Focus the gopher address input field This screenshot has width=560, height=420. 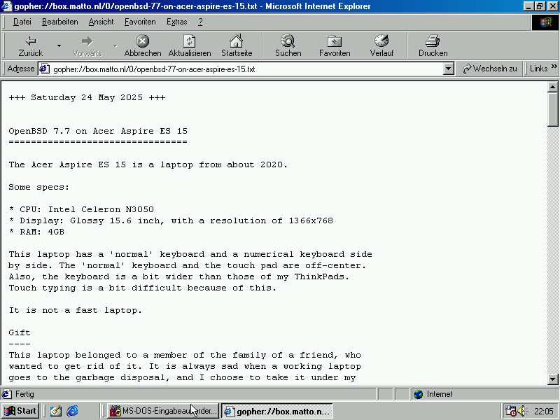[246, 69]
